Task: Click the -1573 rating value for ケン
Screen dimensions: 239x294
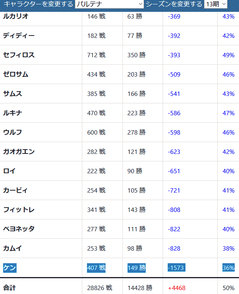Action: (x=176, y=268)
